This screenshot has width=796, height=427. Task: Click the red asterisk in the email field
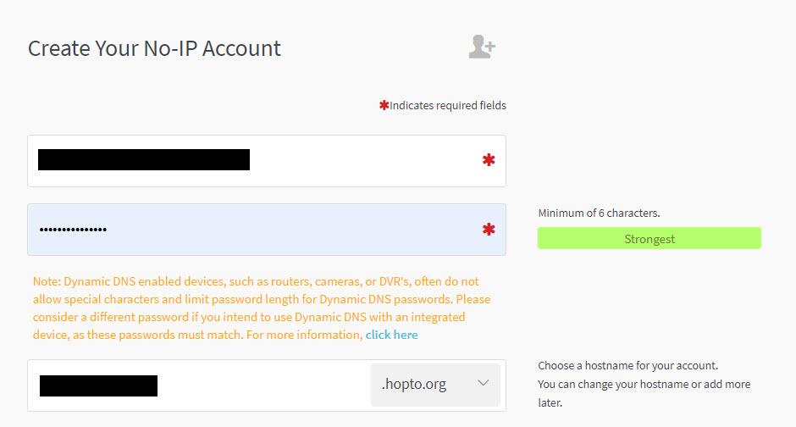point(489,160)
